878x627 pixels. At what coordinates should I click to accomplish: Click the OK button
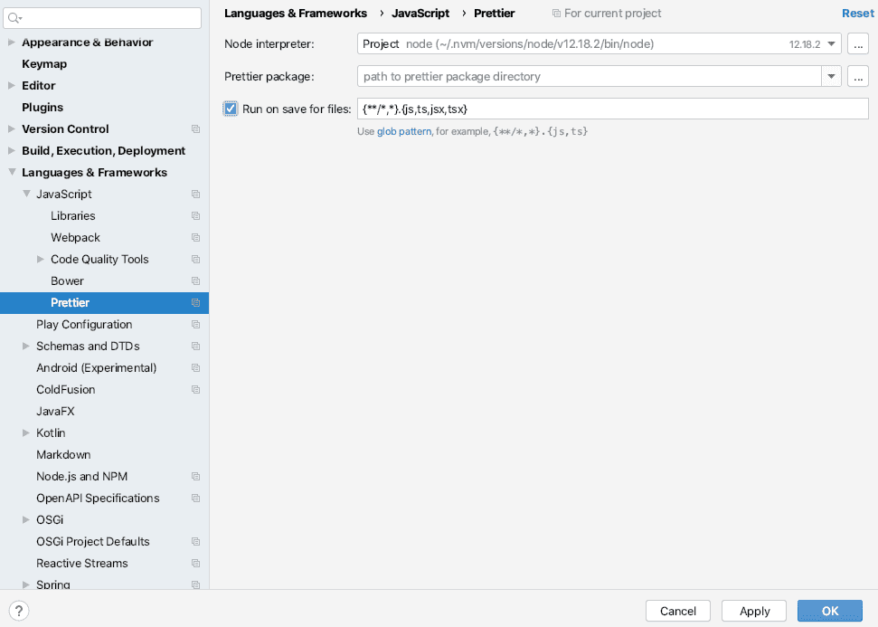[830, 611]
